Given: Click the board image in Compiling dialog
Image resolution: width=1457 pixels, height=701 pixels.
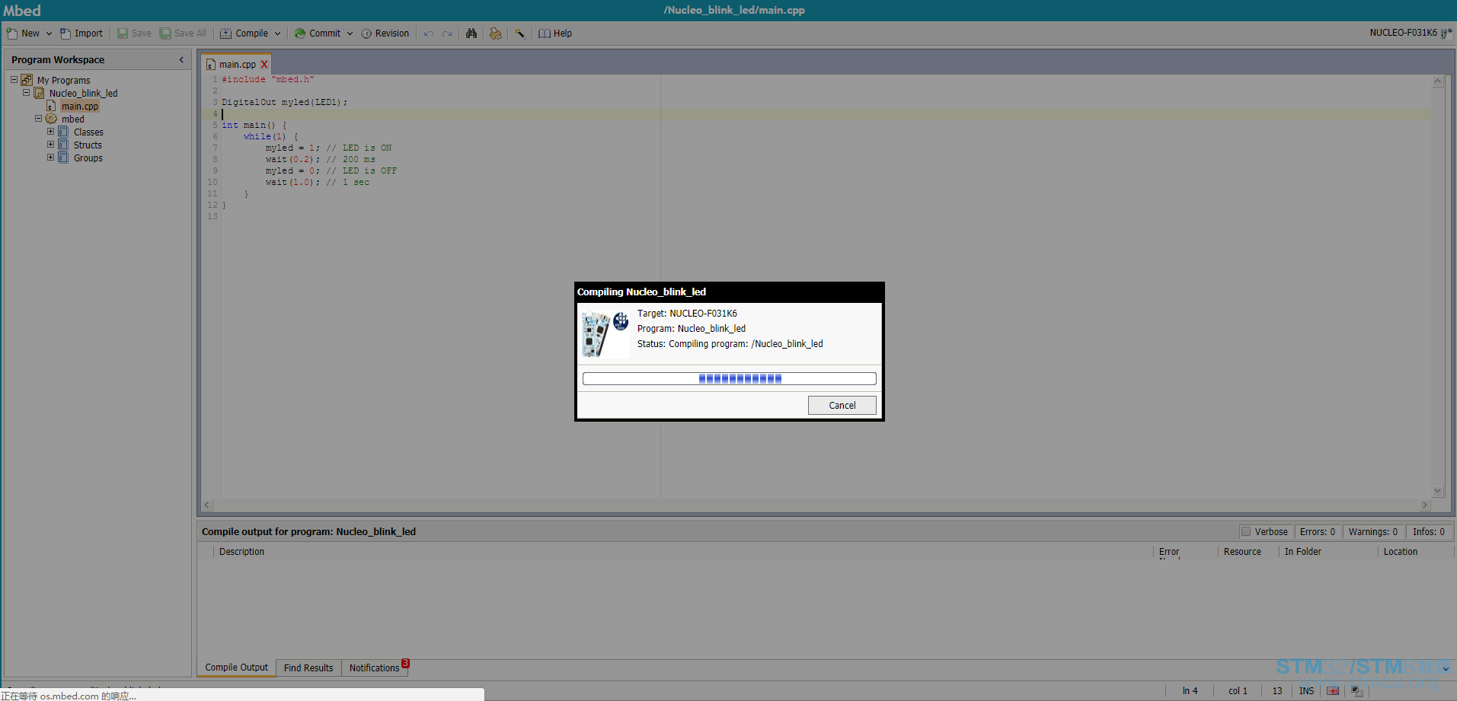Looking at the screenshot, I should click(605, 334).
